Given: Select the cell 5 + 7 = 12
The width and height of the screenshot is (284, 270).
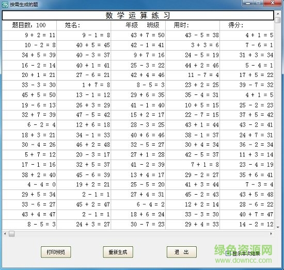Looking at the screenshot, I should [29, 155].
